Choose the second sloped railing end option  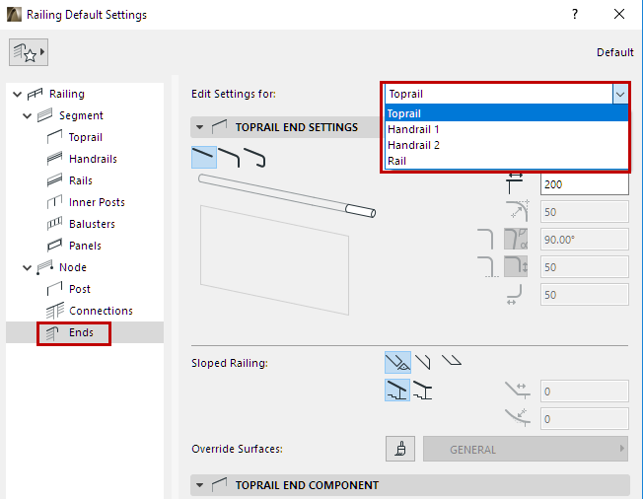[423, 362]
